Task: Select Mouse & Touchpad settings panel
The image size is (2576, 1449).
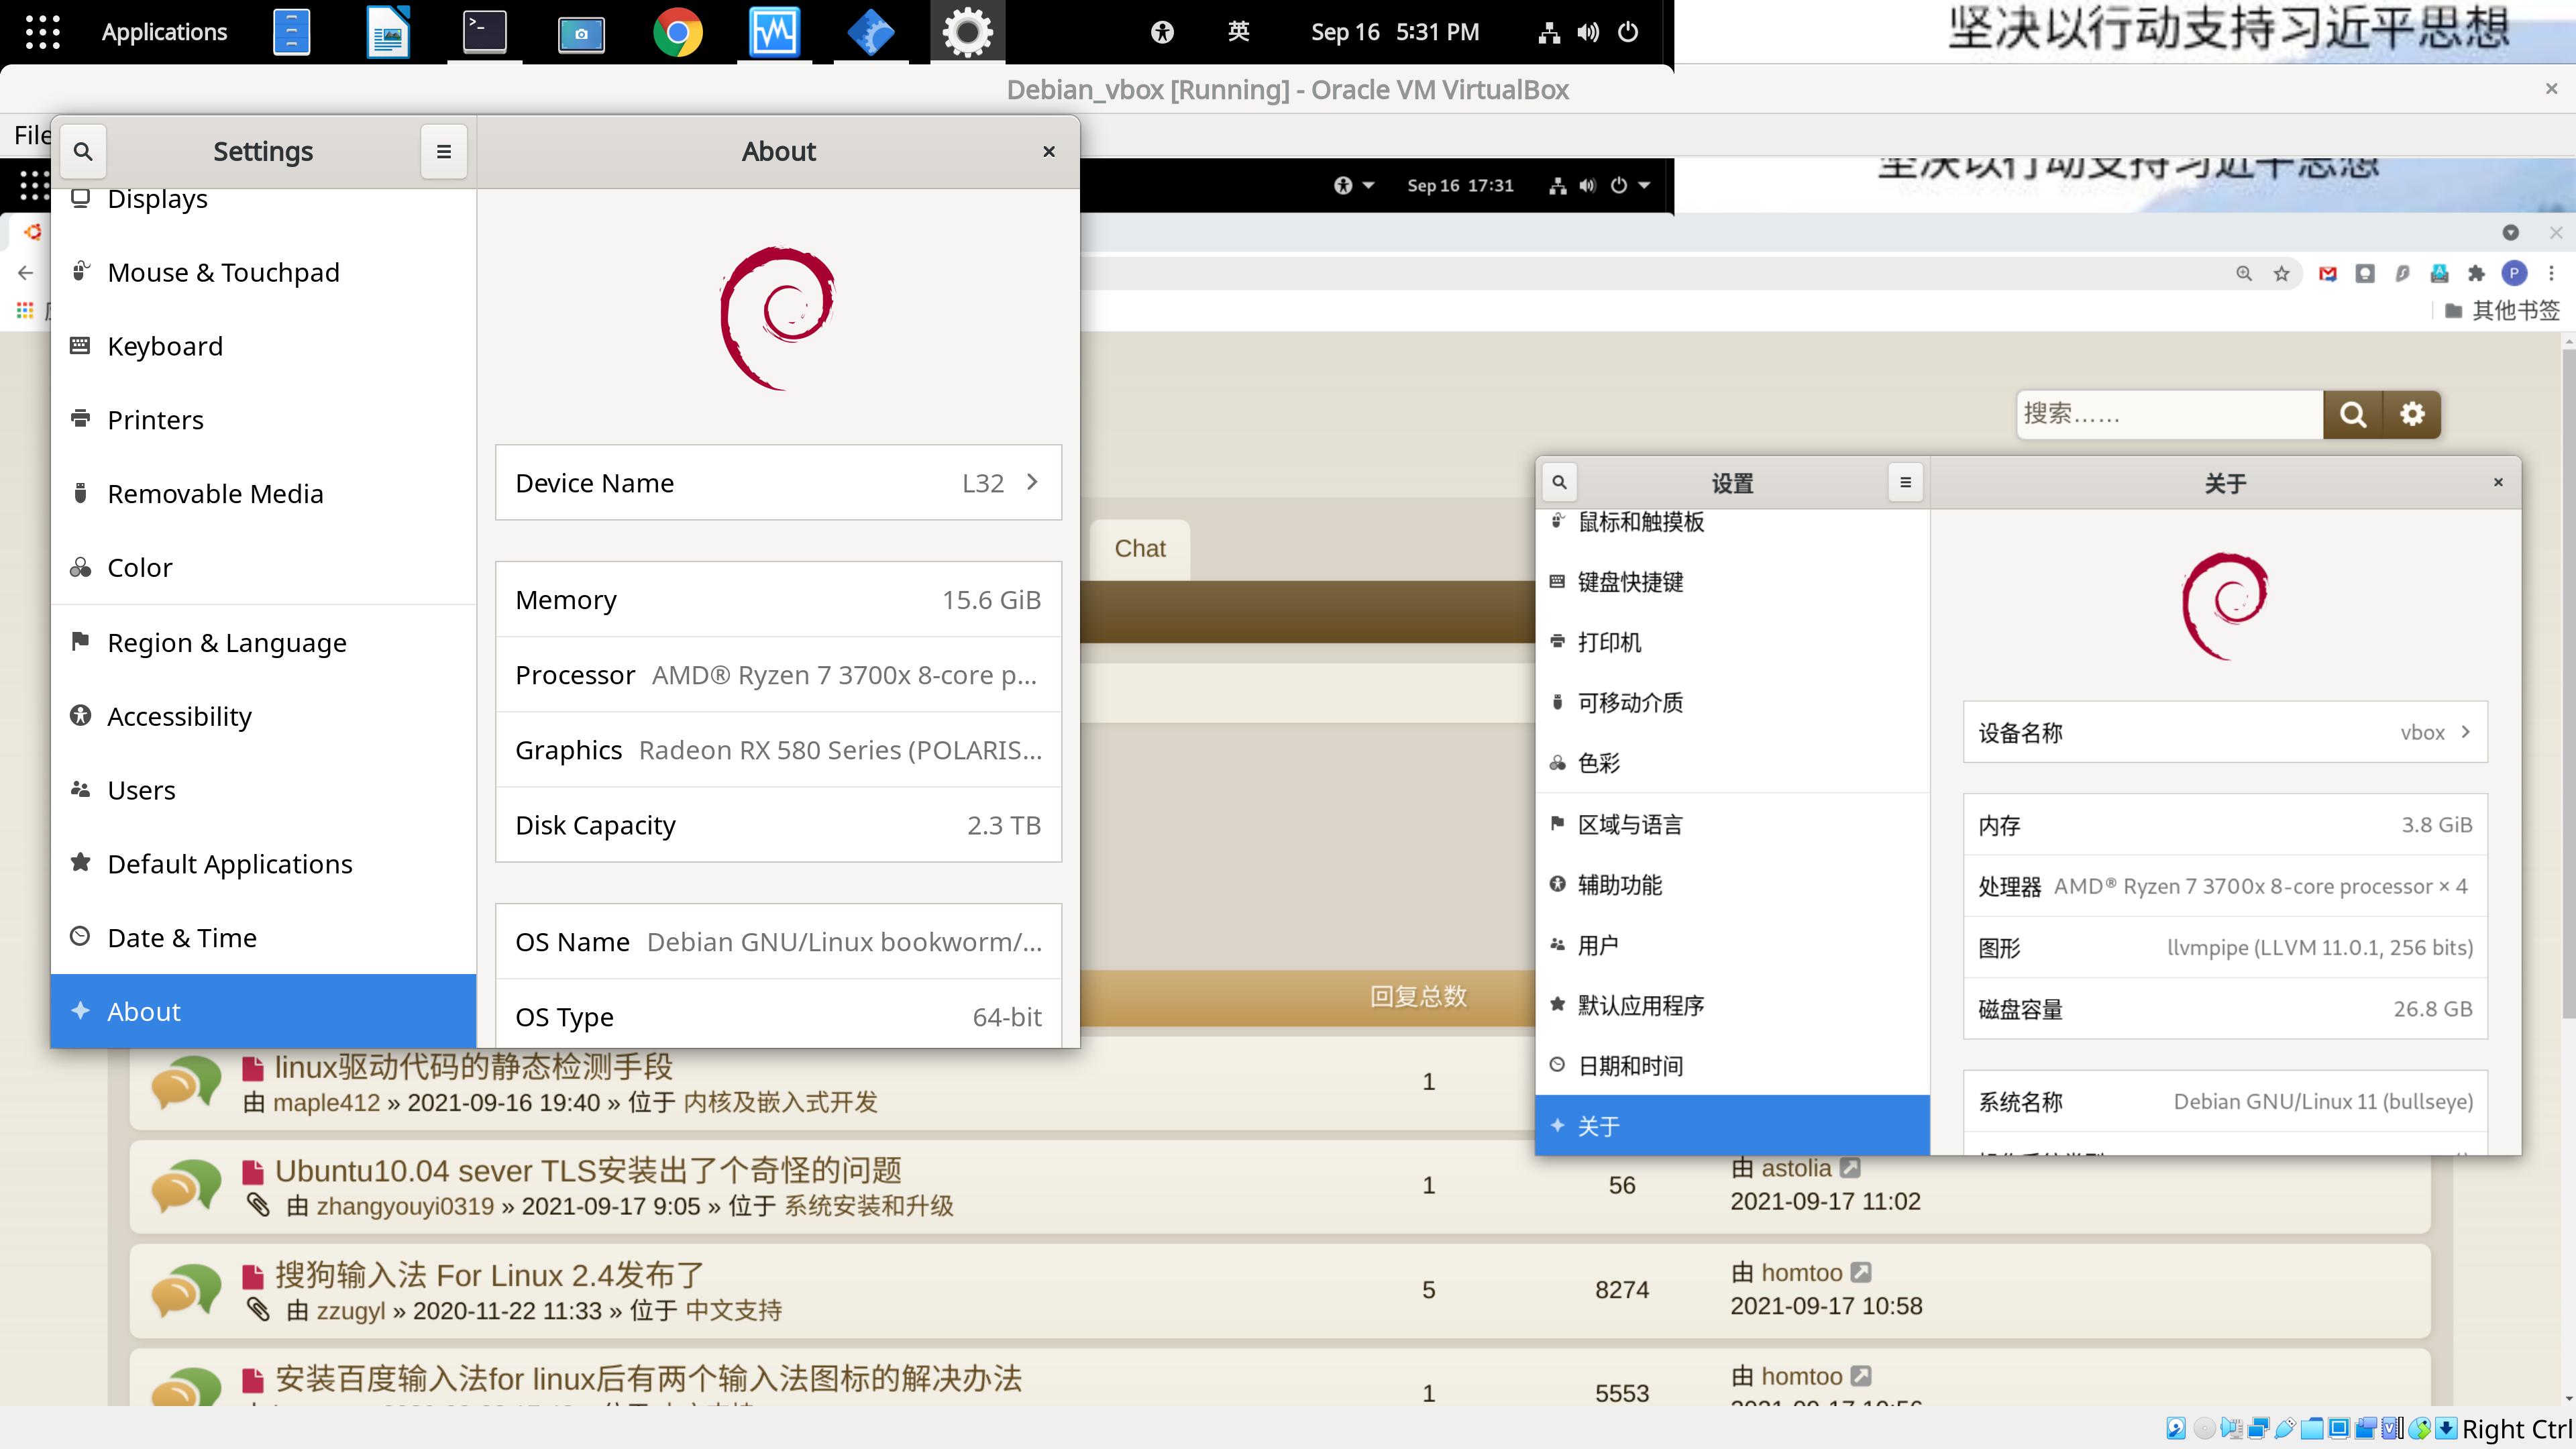Action: (263, 272)
